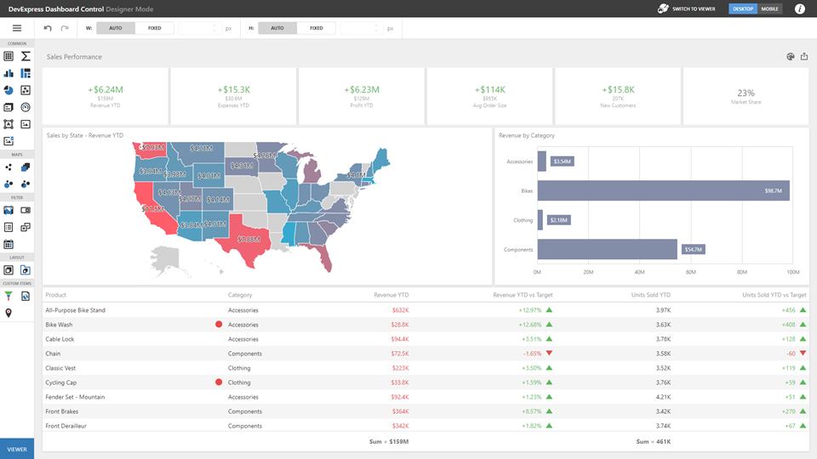Click the Revenue YTD column header
The image size is (817, 459).
point(391,295)
